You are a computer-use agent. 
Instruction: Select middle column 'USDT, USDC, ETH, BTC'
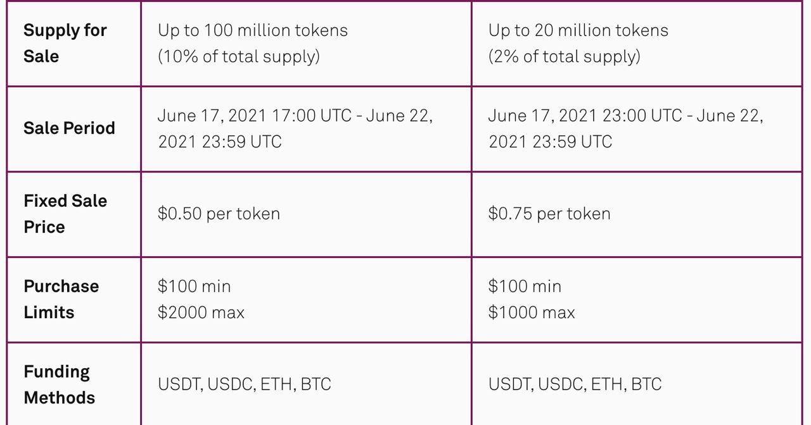(245, 385)
